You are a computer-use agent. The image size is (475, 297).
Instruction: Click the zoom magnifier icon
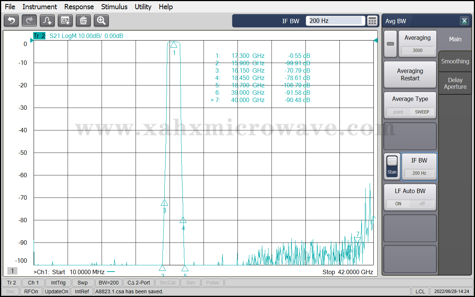click(x=101, y=21)
